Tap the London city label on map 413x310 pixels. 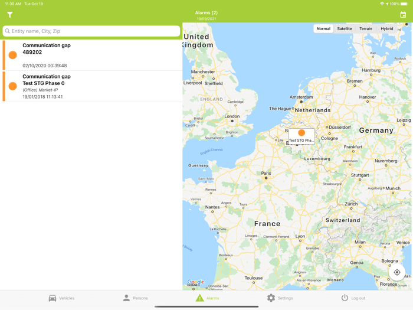point(232,116)
